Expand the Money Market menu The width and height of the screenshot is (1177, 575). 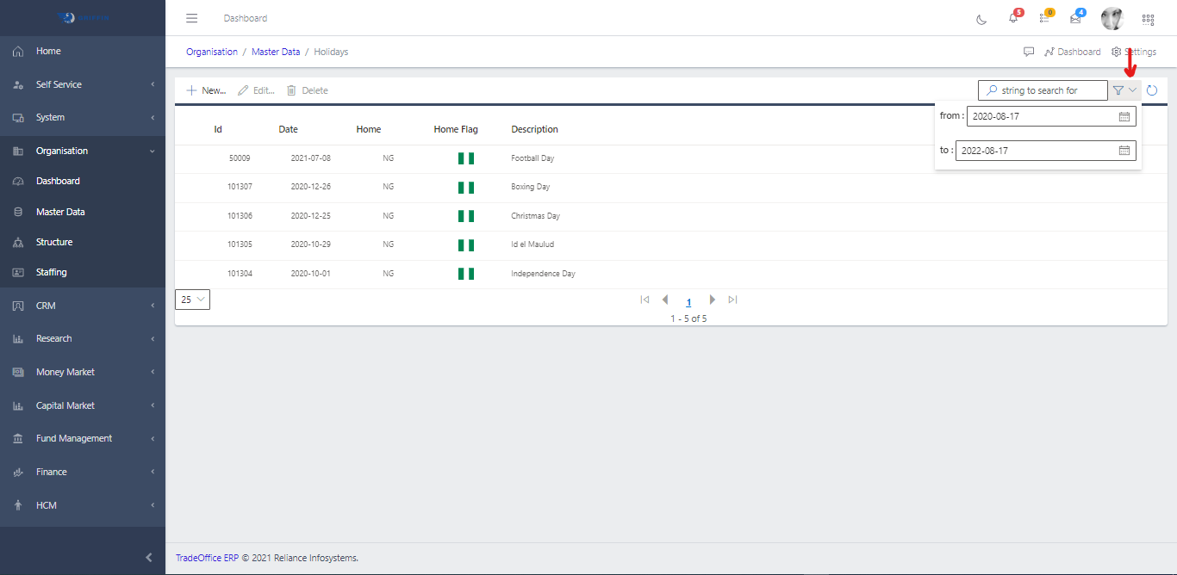click(x=83, y=372)
